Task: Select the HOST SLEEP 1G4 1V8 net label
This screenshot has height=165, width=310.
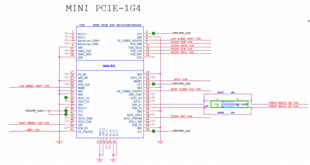Action: pos(185,89)
